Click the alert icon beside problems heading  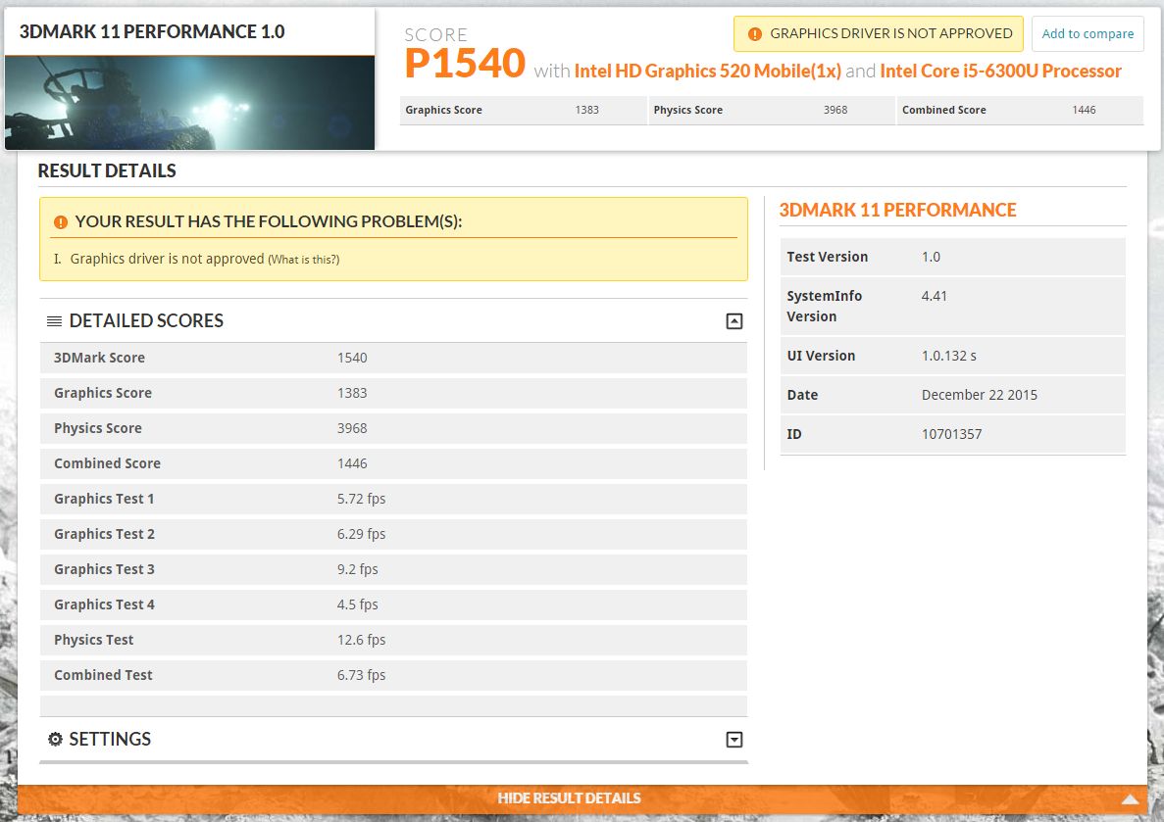[x=61, y=222]
